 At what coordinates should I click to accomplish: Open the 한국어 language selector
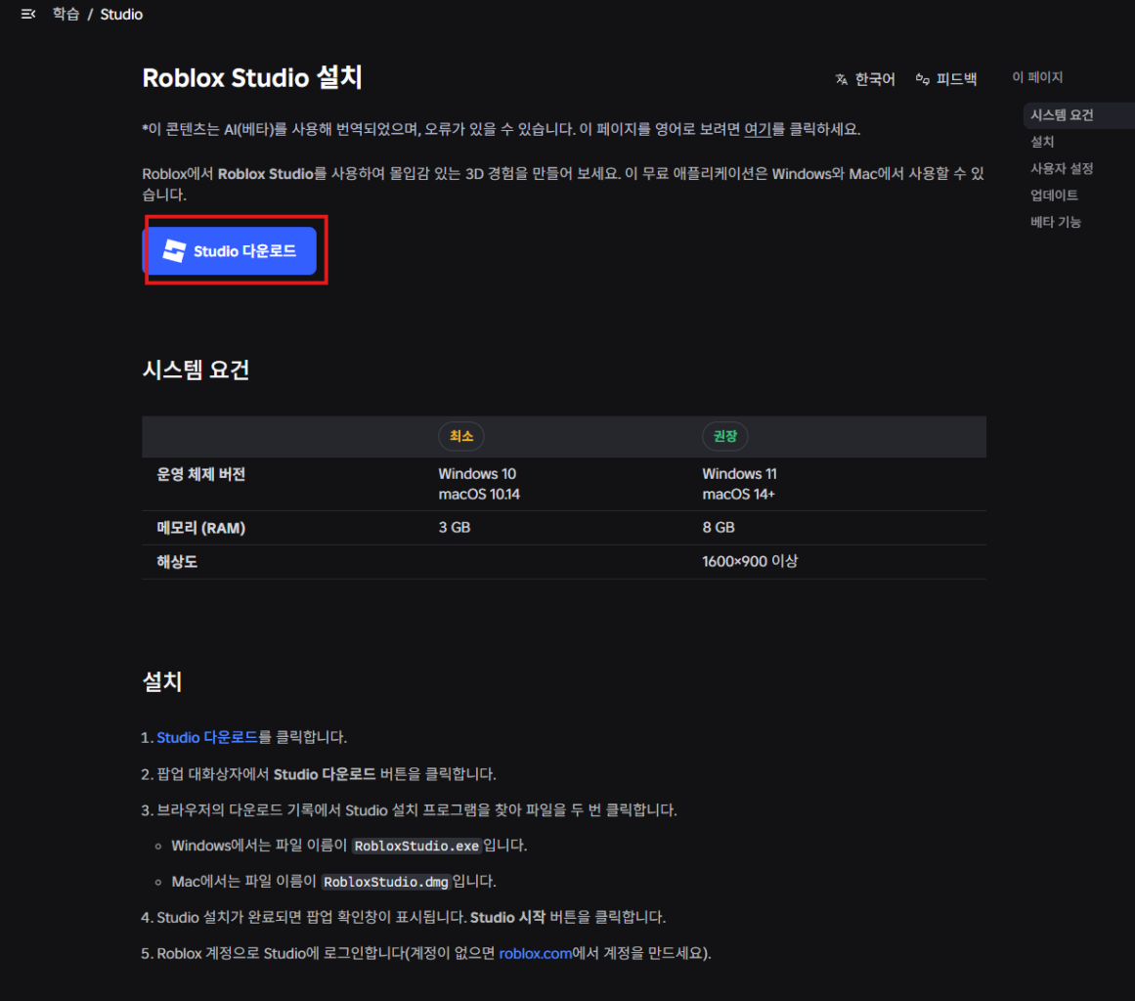tap(874, 79)
